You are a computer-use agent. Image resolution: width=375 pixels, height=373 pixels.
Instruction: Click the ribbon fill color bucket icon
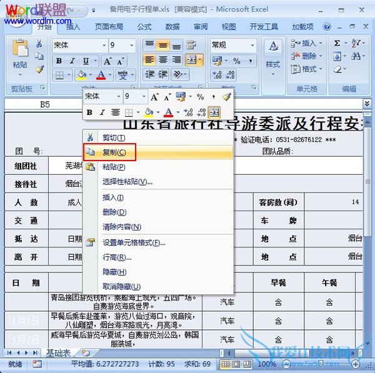[81, 75]
